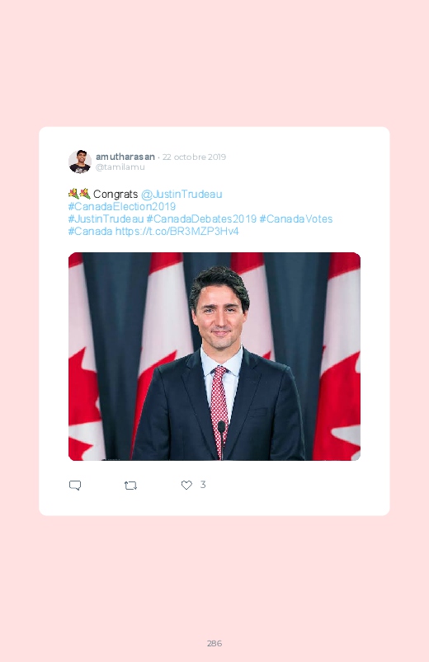Open the #CanadaVotes hashtag
This screenshot has width=429, height=662.
pos(296,218)
